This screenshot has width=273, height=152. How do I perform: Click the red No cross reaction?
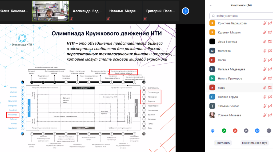[235, 131]
